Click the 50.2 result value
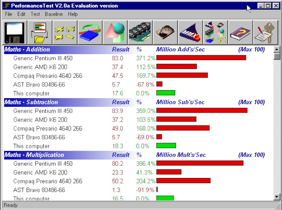This screenshot has width=282, height=210. point(118,181)
